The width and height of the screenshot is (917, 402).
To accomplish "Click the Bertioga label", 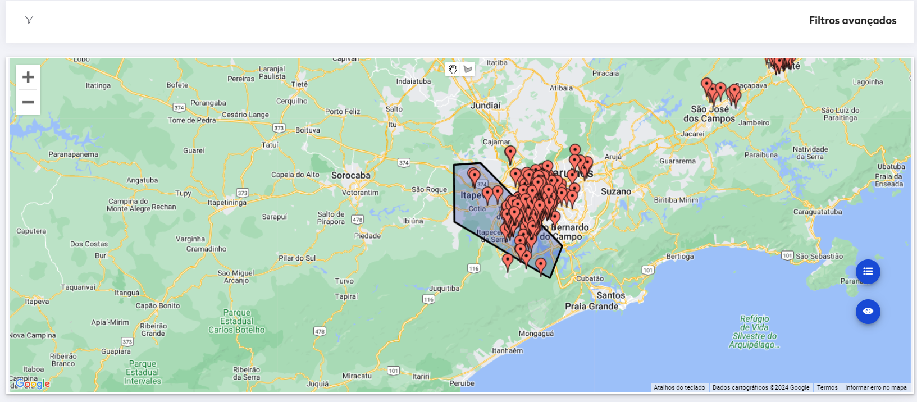I will click(x=680, y=257).
